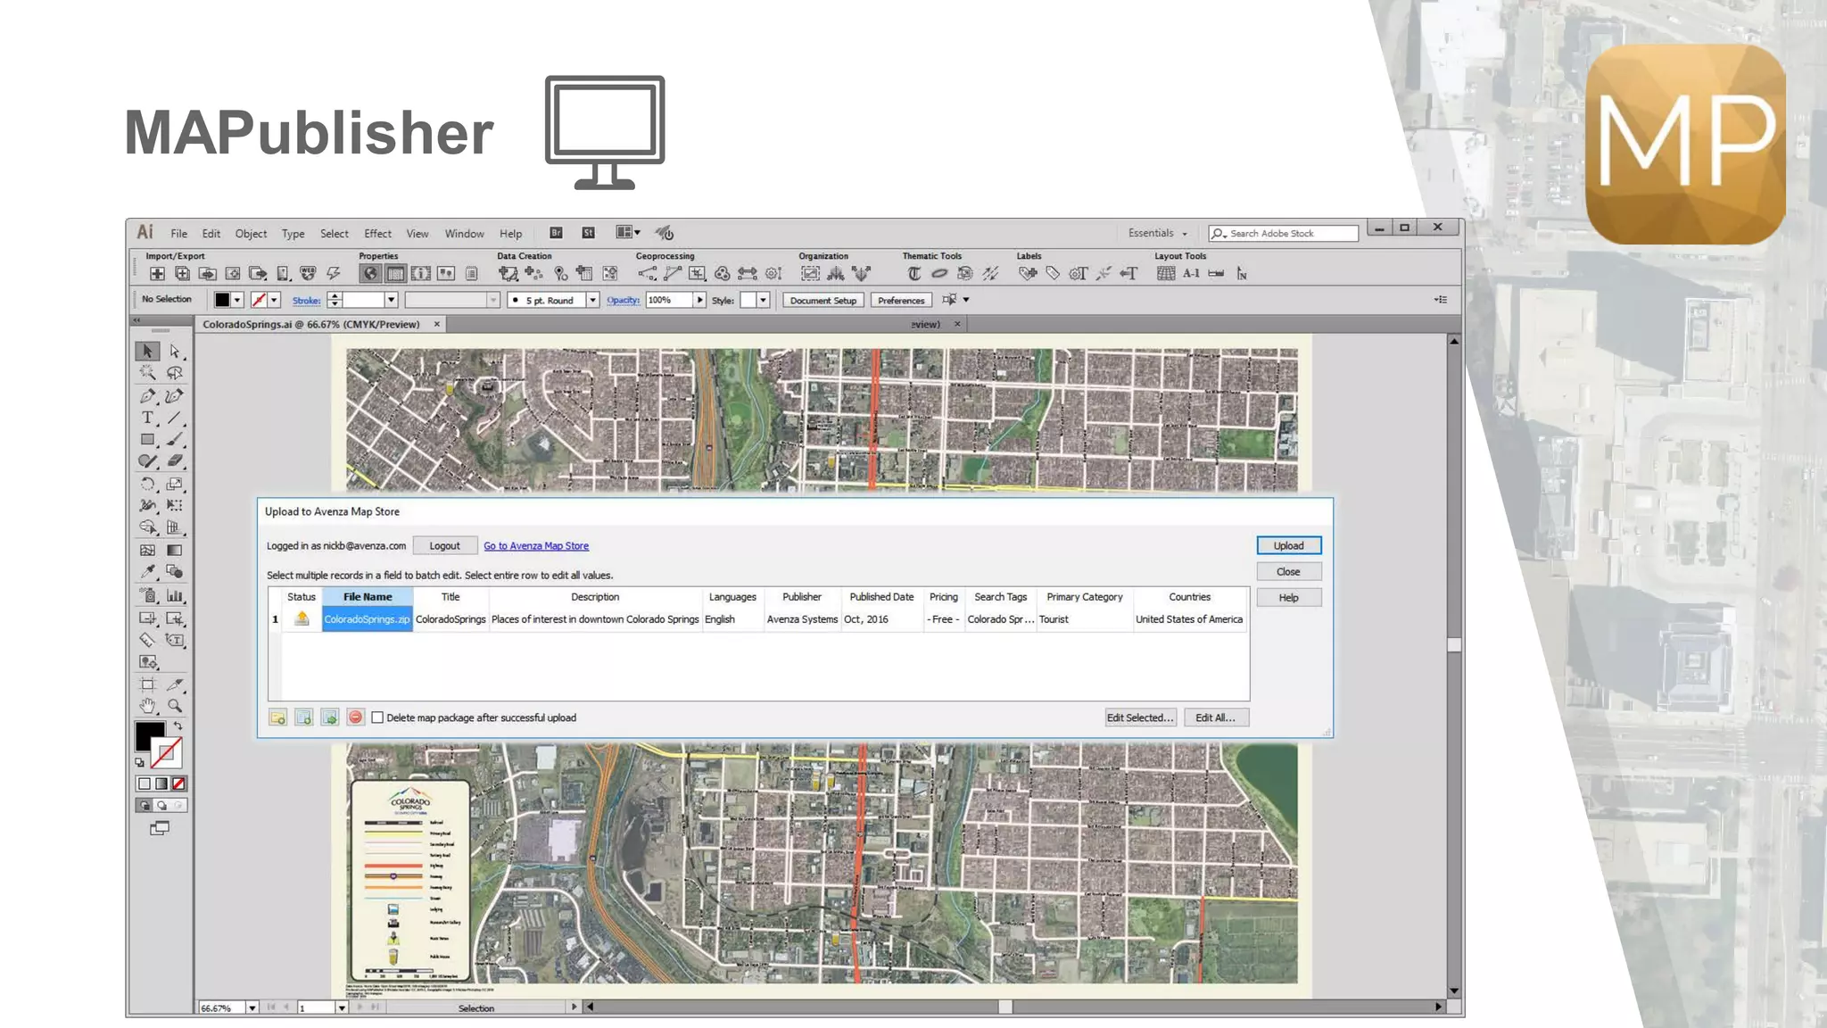Click the black fill swatch in control bar
The width and height of the screenshot is (1827, 1028).
(x=222, y=301)
